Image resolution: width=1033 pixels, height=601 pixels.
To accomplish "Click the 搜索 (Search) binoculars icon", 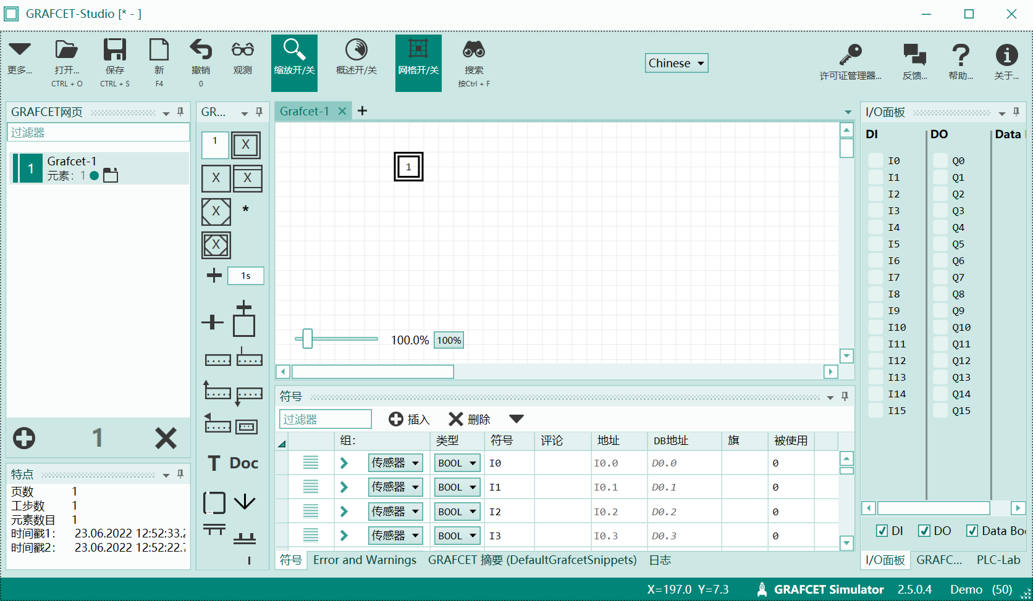I will [x=474, y=49].
